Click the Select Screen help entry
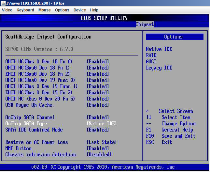Viewport: 210px width, 172px height. pos(176,111)
